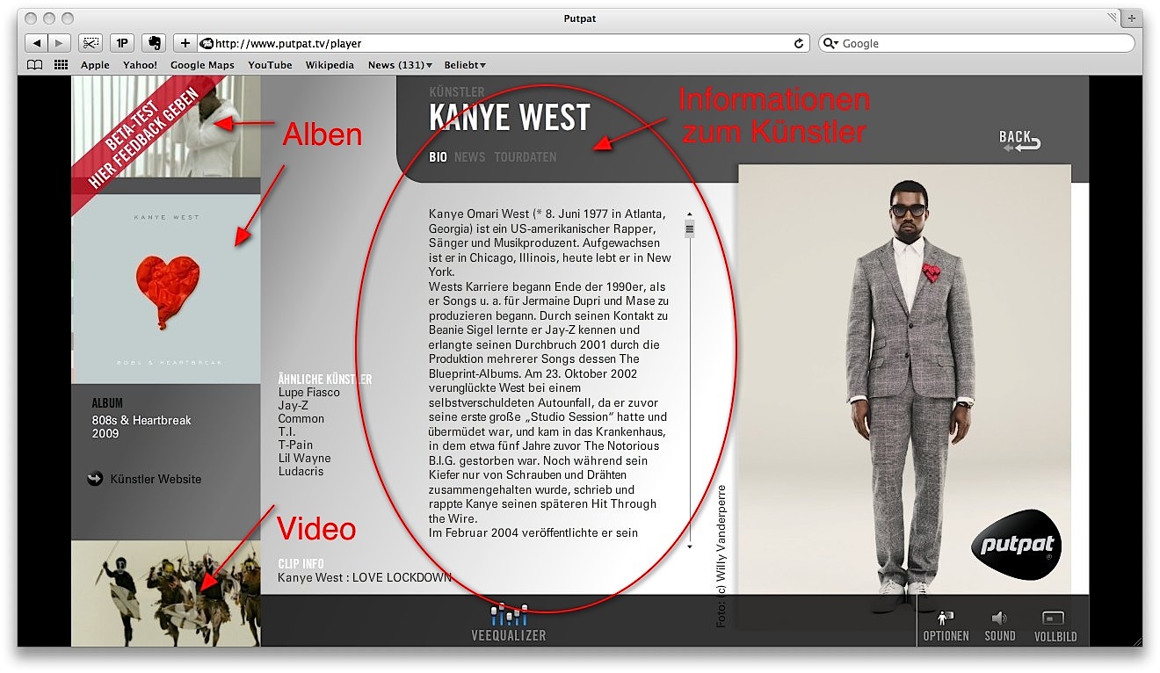Open the bookmarks book icon
1160x673 pixels.
[34, 65]
